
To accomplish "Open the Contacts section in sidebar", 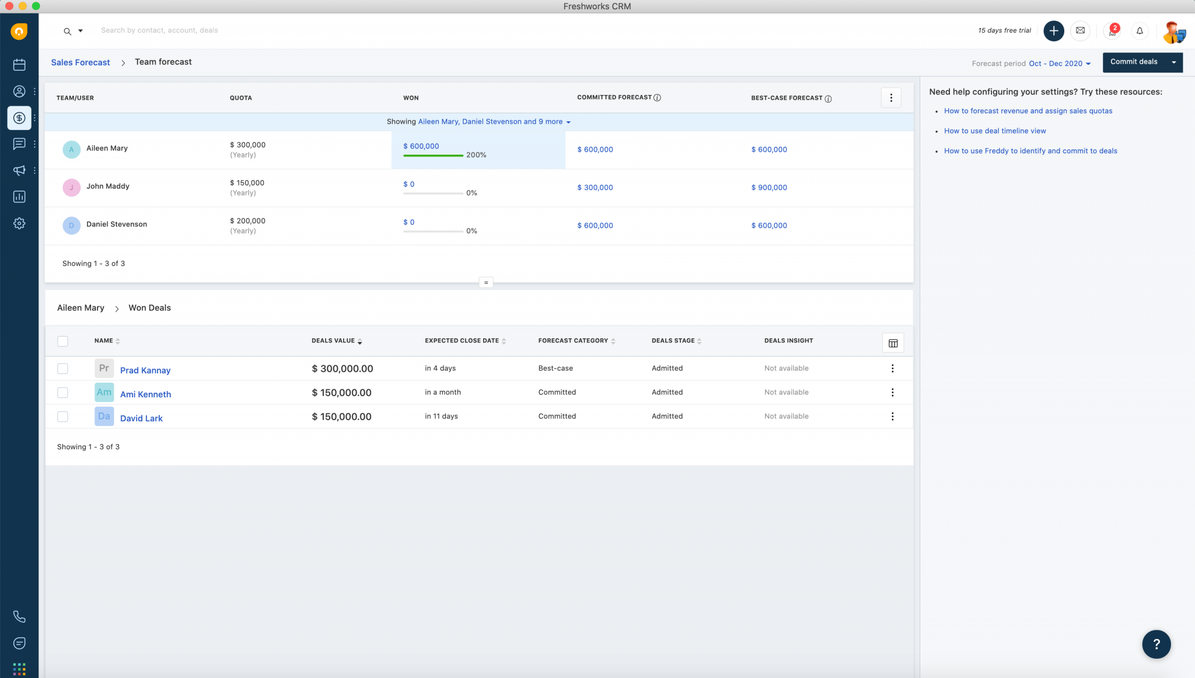I will (19, 91).
